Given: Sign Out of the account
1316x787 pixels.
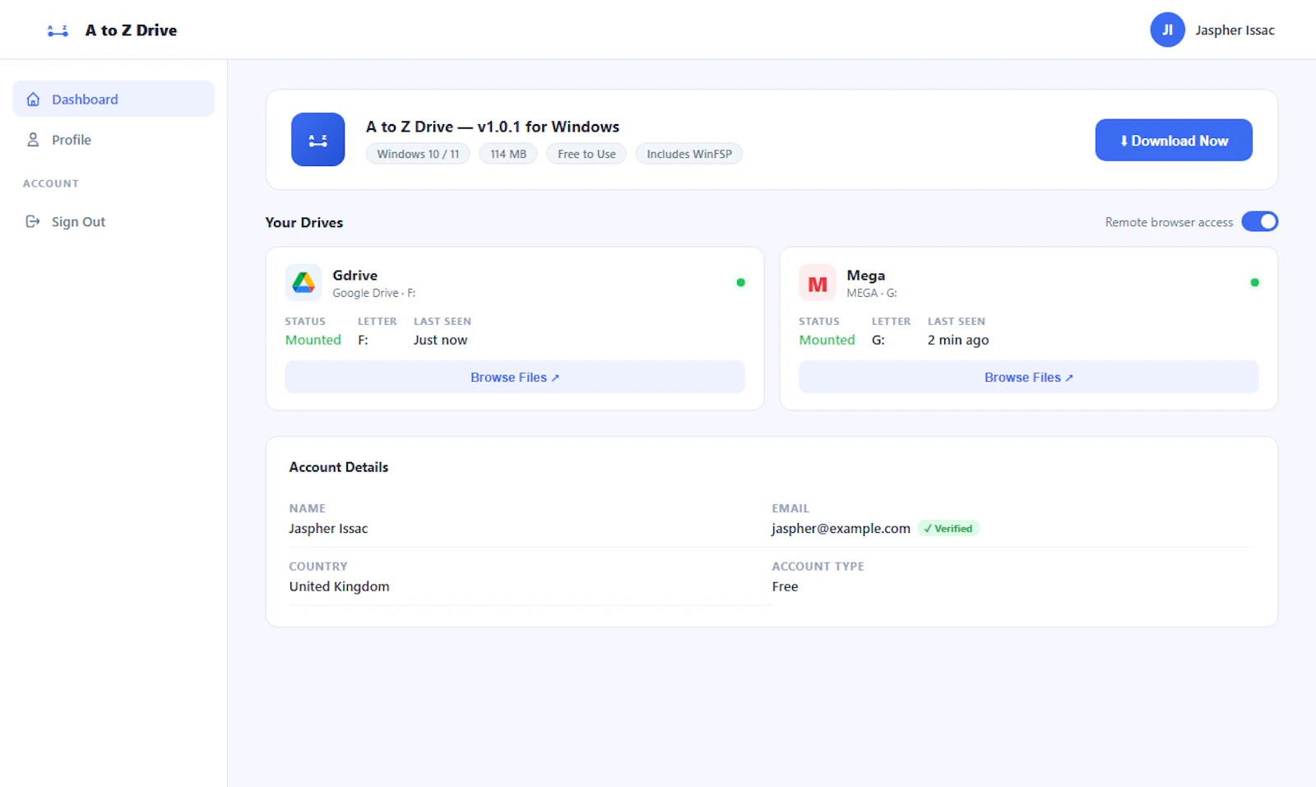Looking at the screenshot, I should (114, 221).
